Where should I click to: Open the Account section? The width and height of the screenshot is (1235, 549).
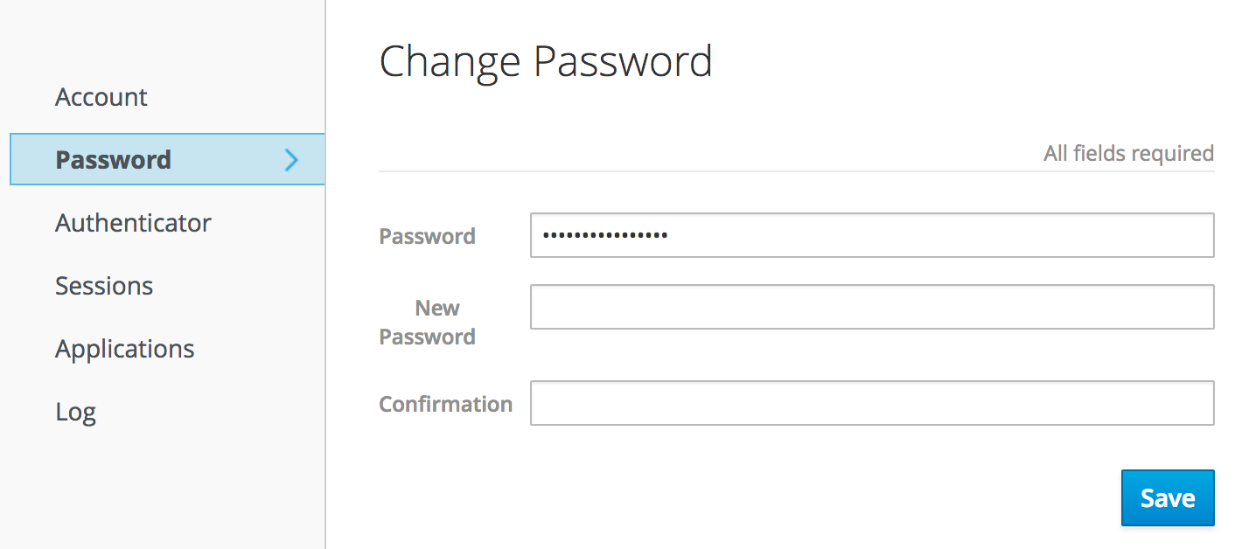point(101,97)
